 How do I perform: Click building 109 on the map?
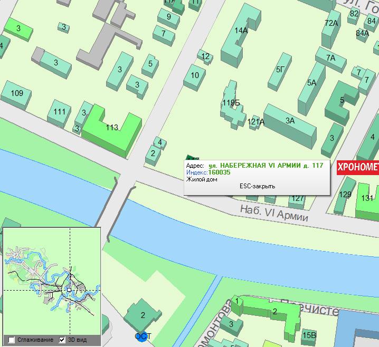pyautogui.click(x=17, y=94)
